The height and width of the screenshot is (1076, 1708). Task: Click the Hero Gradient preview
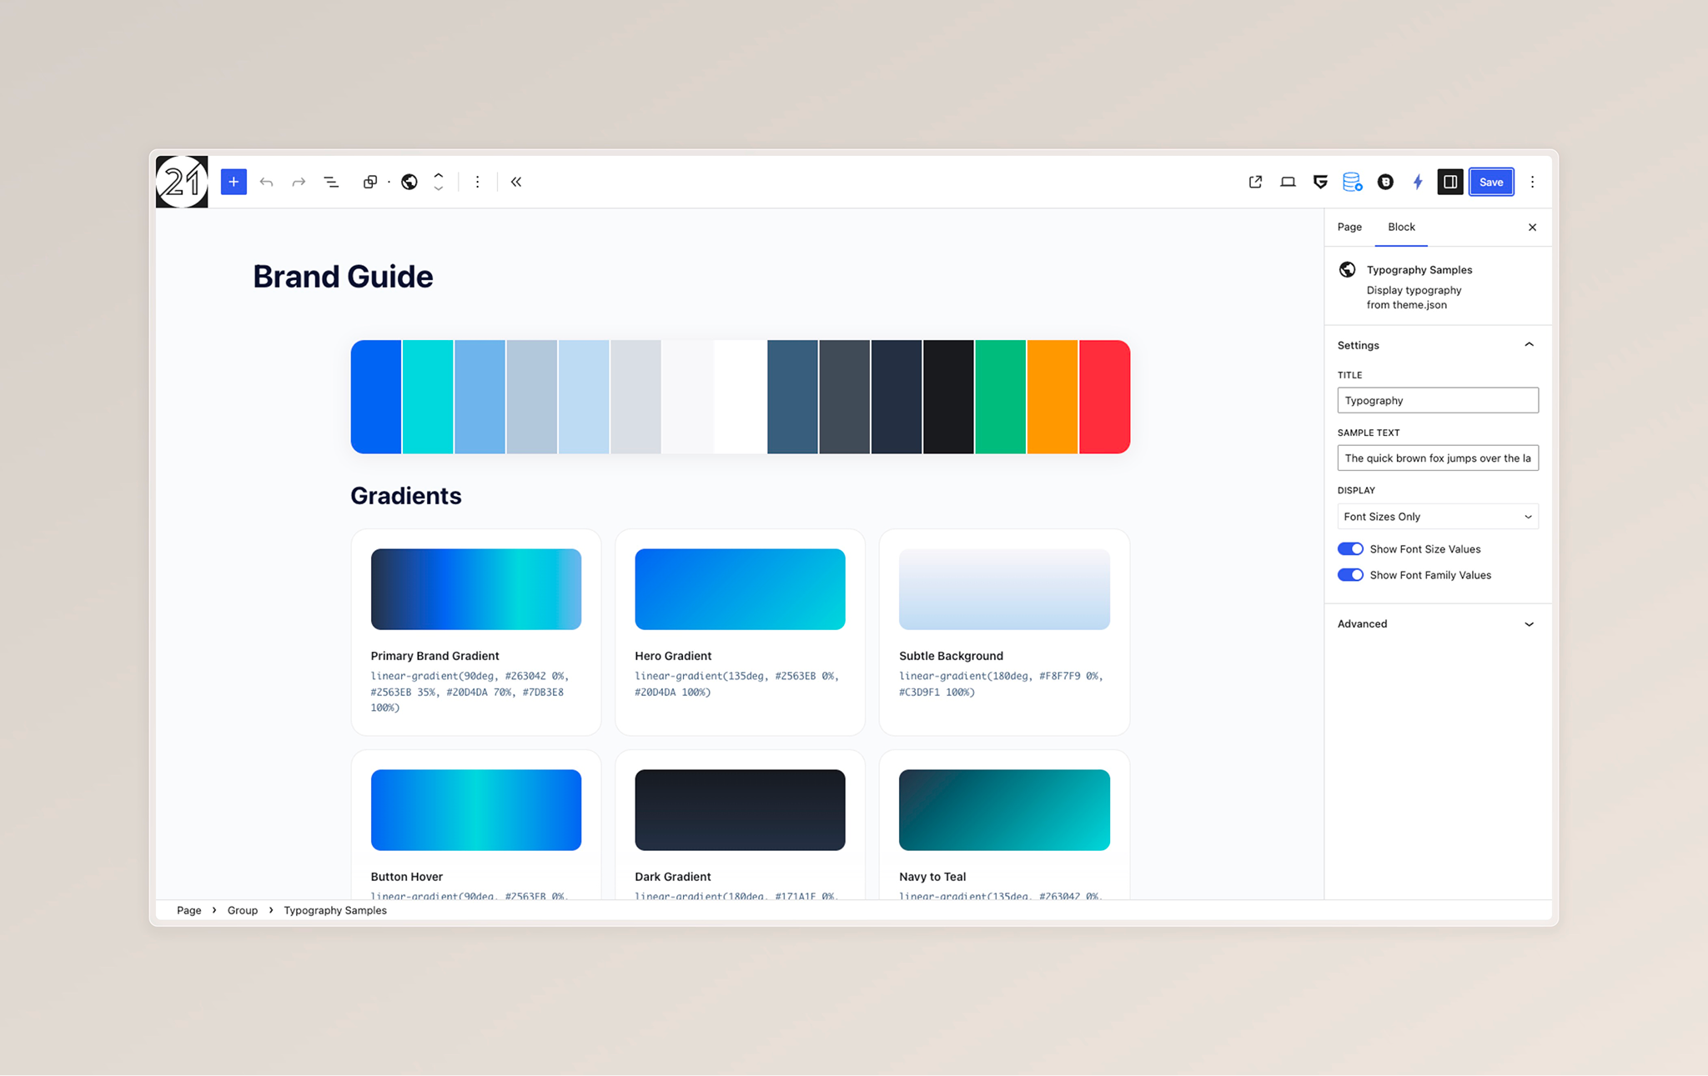click(740, 589)
